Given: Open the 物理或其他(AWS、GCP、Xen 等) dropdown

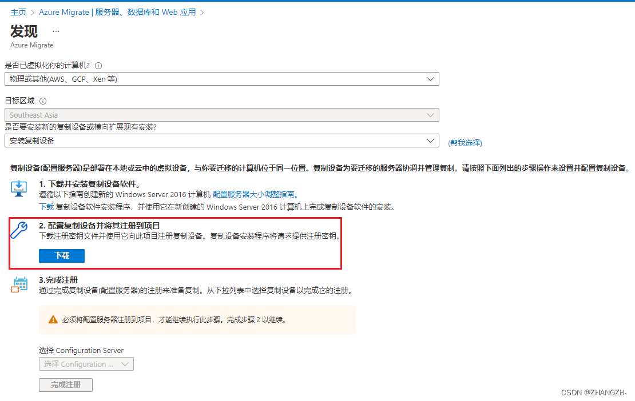Looking at the screenshot, I should pos(222,79).
